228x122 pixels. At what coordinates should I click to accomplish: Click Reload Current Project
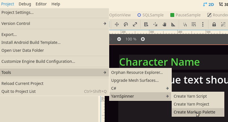pos(54,84)
